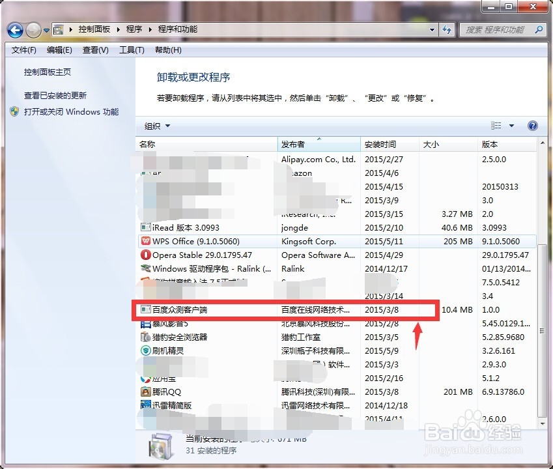Click the Ralink driver package icon
Image resolution: width=553 pixels, height=469 pixels.
tap(145, 268)
